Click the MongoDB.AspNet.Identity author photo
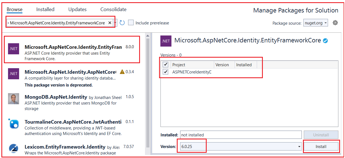 coord(14,99)
